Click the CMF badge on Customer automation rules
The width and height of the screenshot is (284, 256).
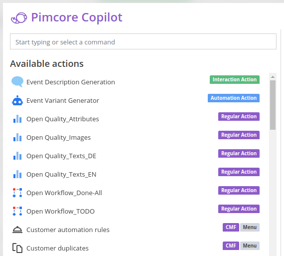231,228
